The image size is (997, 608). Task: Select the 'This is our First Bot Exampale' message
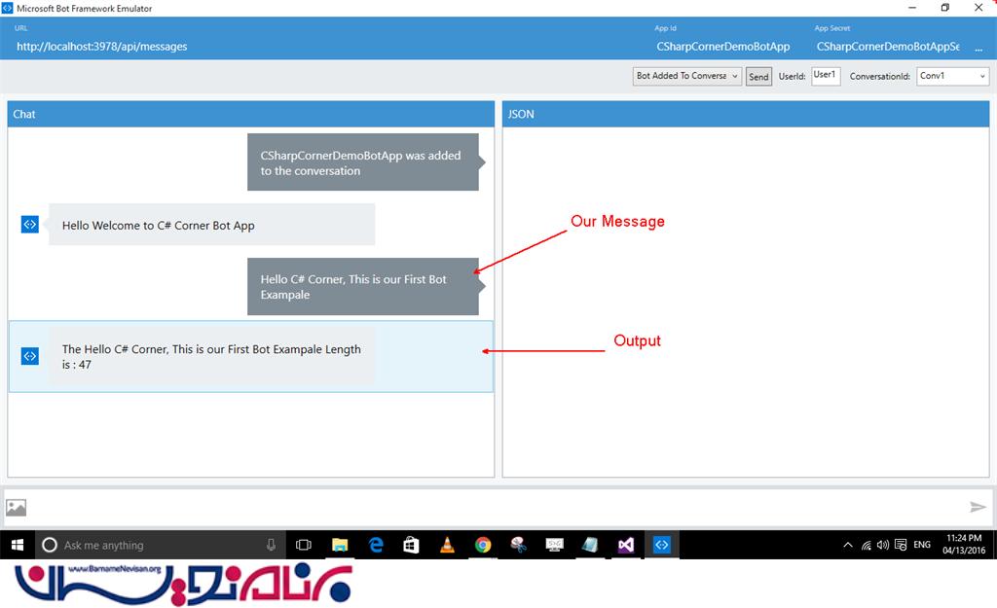point(363,287)
